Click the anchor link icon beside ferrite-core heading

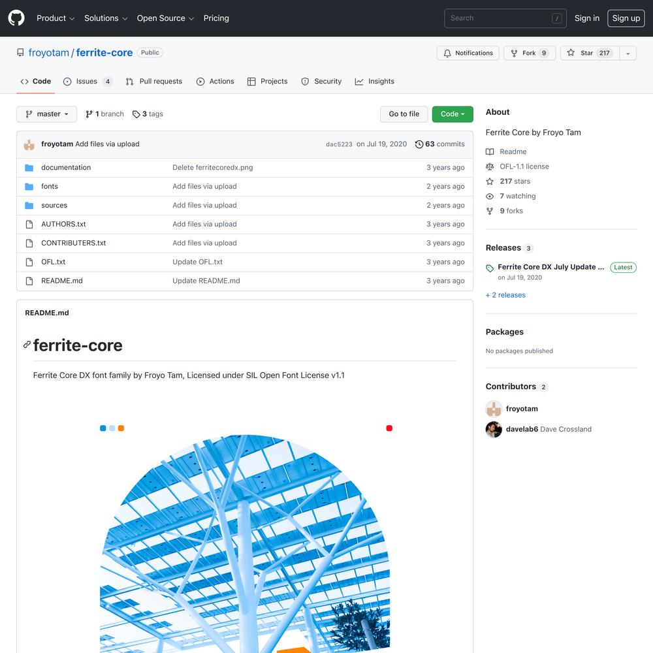27,344
